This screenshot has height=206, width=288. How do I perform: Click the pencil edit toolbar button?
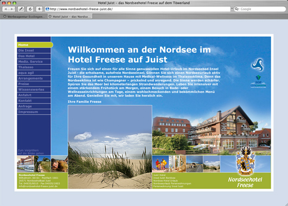coord(21,9)
